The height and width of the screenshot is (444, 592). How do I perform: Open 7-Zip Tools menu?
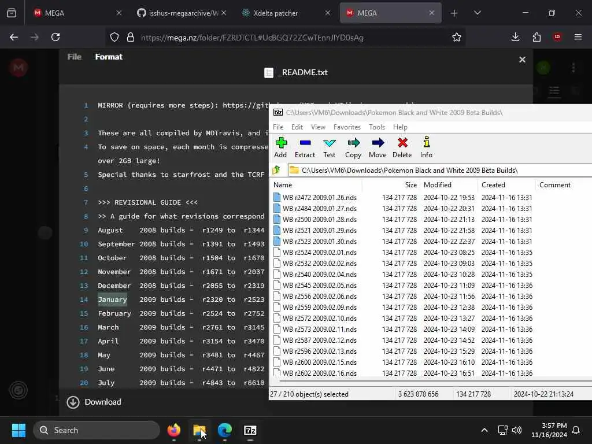click(x=377, y=127)
